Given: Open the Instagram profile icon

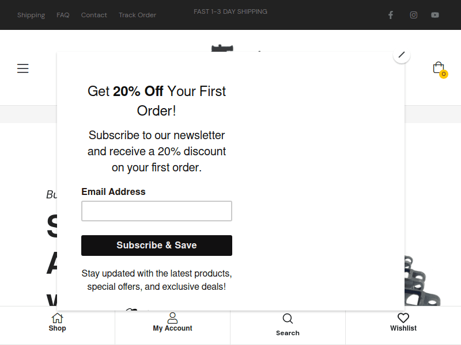Looking at the screenshot, I should (413, 15).
